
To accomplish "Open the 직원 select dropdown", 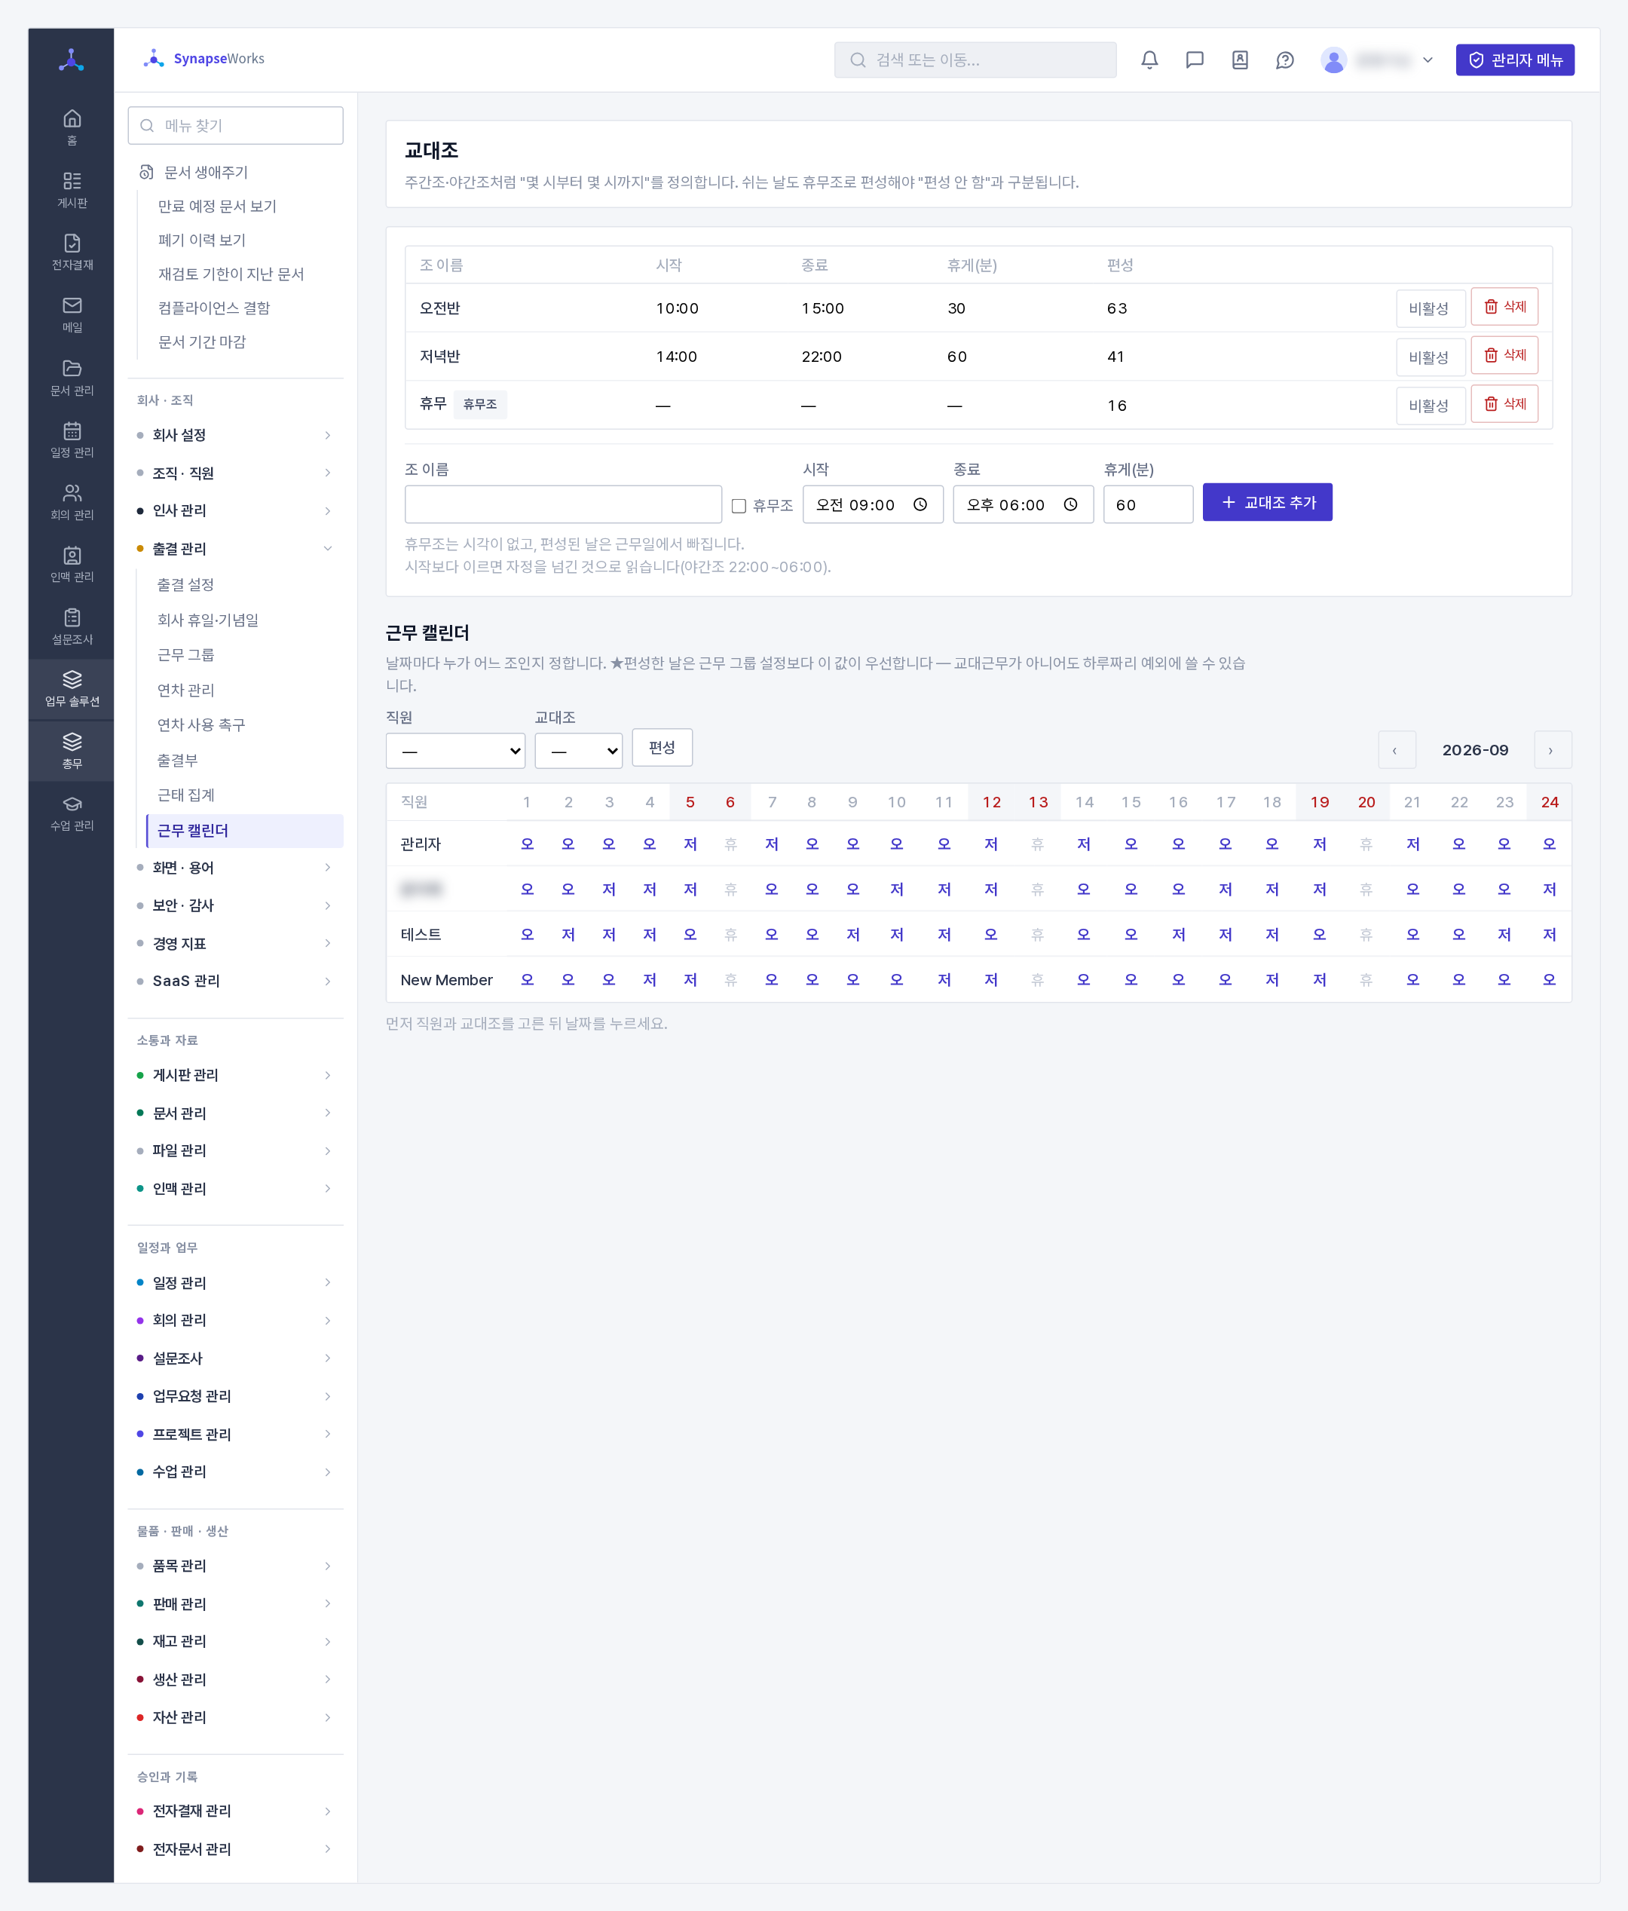I will (454, 751).
